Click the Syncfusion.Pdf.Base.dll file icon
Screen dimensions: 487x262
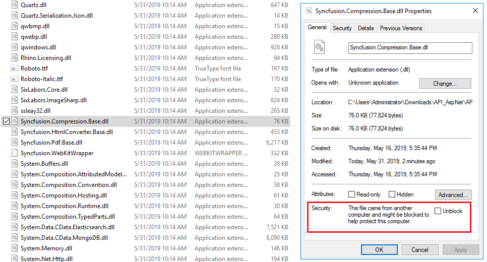15,142
